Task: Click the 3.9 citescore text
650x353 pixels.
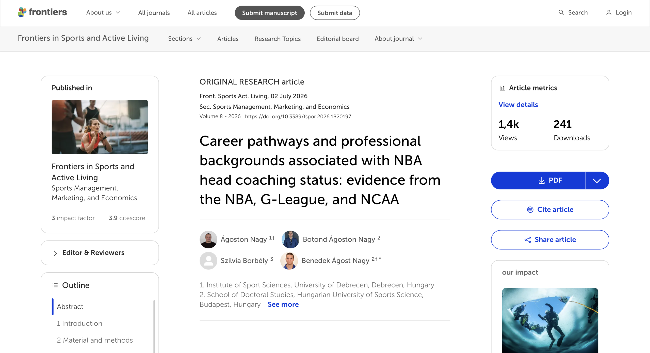Action: point(127,218)
